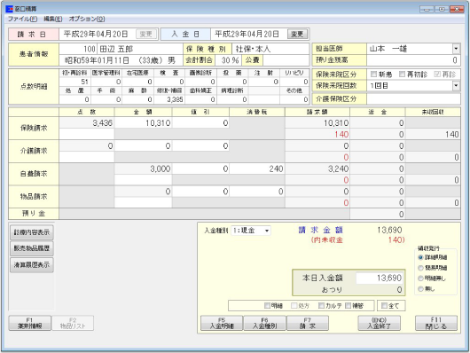Select the 簡易明細 receipt radio option
The width and height of the screenshot is (470, 353).
420,268
